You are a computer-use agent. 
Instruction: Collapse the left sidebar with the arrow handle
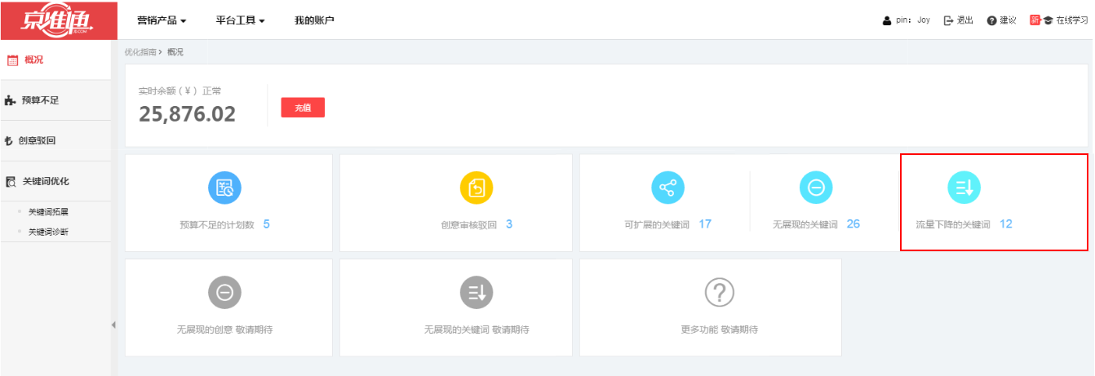tap(113, 325)
